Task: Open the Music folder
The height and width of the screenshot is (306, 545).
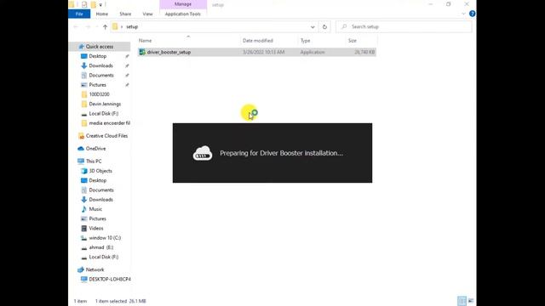Action: tap(95, 209)
